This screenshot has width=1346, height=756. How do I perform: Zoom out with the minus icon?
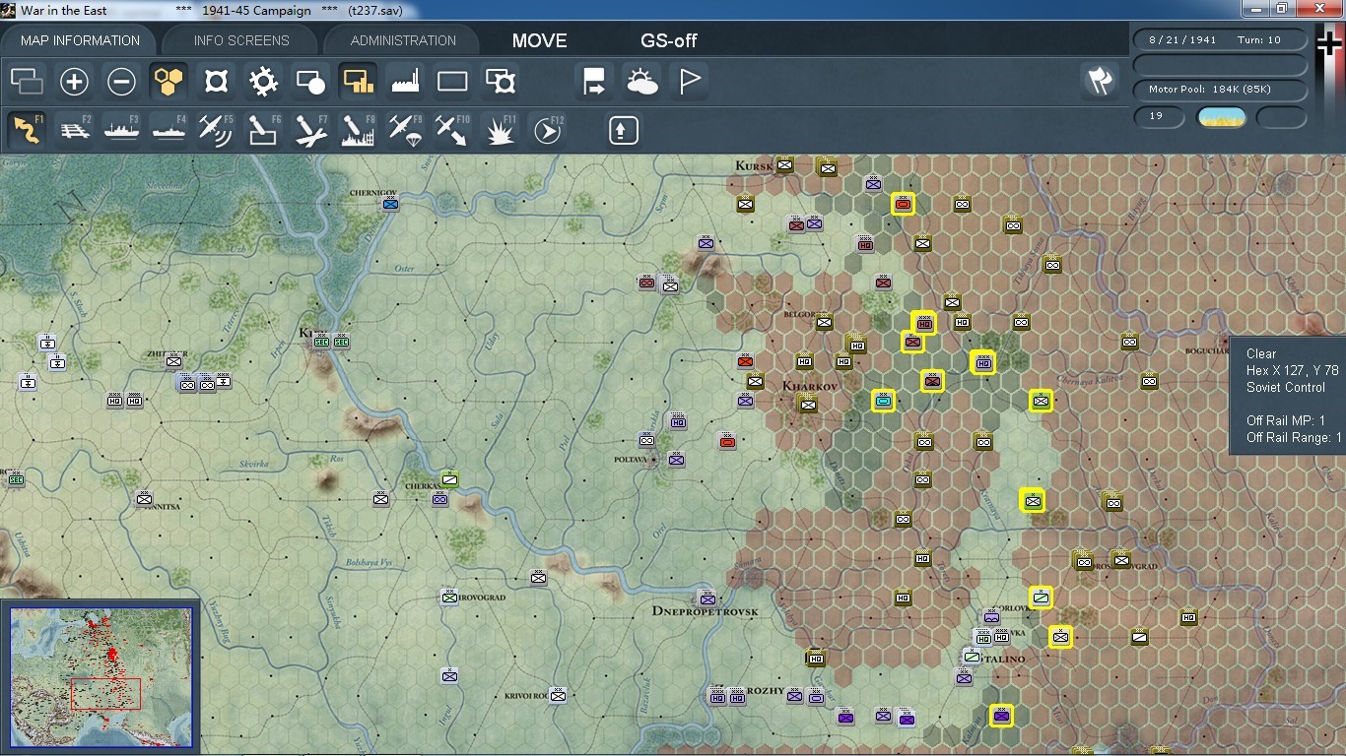click(121, 82)
